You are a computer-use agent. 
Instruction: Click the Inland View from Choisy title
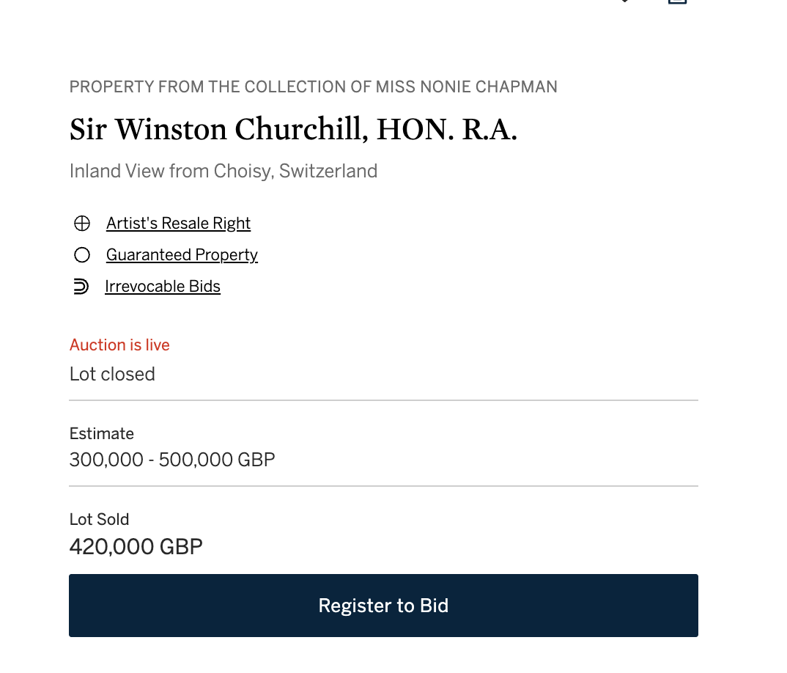(223, 172)
